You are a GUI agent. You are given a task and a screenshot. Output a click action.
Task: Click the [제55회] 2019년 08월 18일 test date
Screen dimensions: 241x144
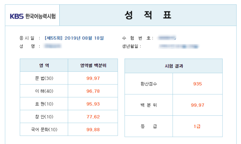pos(74,38)
